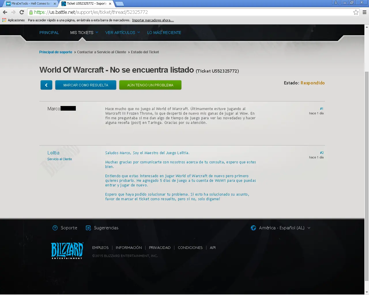Click the #2 post number link
Image resolution: width=369 pixels, height=295 pixels.
[x=322, y=153]
